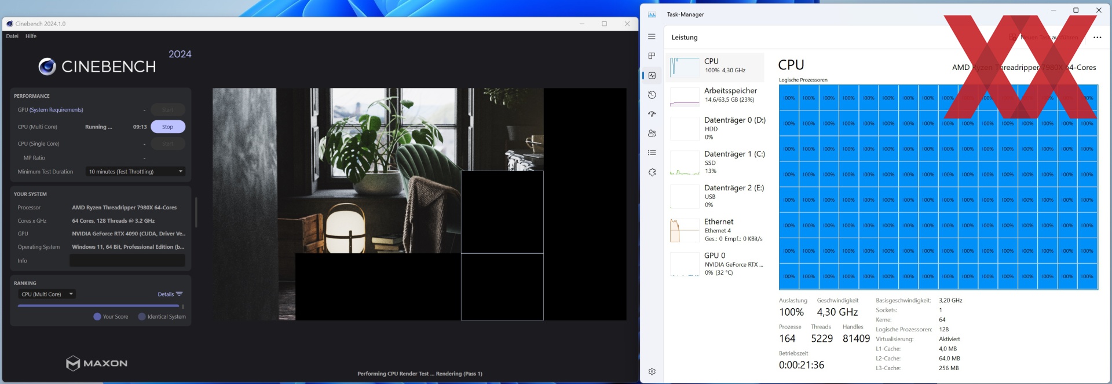Open the three-dots more options in Task Manager
Viewport: 1112px width, 384px height.
coord(1097,37)
